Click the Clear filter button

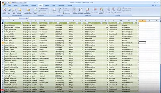click(65, 8)
